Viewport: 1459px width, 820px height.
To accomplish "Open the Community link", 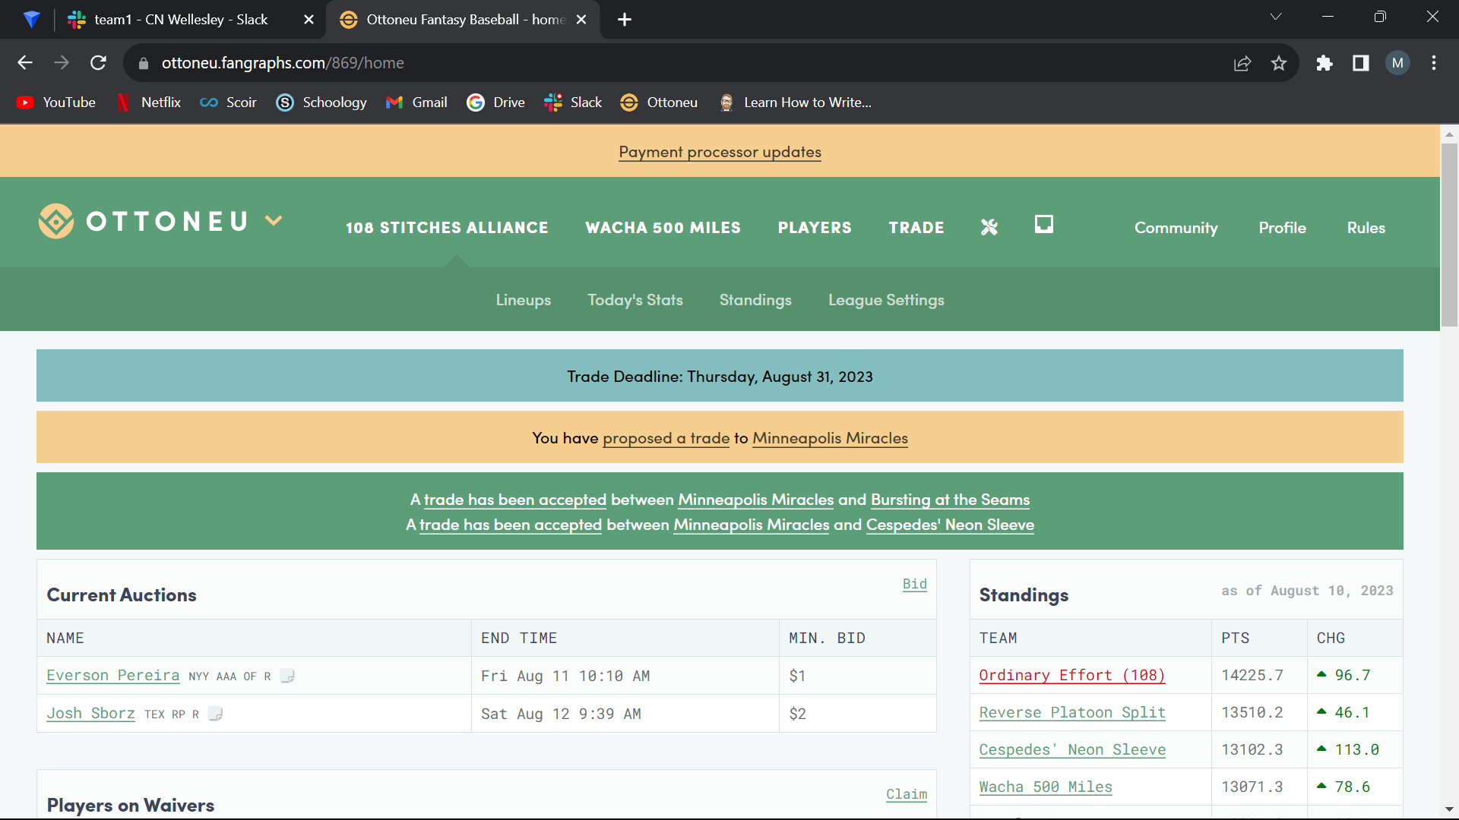I will point(1176,228).
